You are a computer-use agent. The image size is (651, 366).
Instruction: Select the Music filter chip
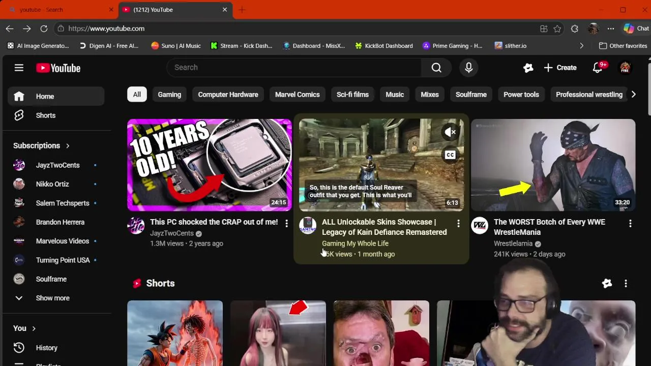pyautogui.click(x=395, y=95)
